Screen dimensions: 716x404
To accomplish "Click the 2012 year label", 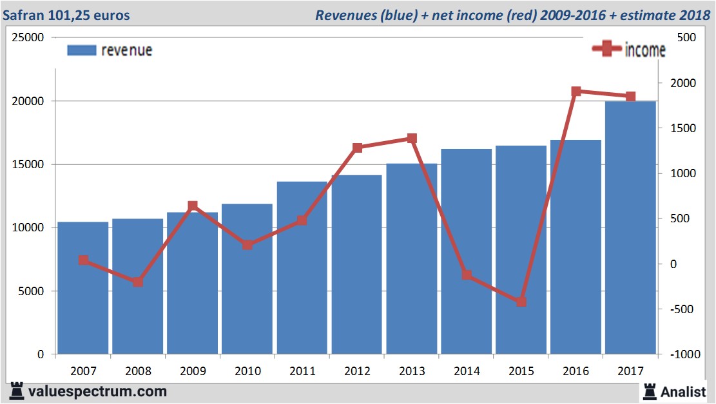I will [x=357, y=370].
